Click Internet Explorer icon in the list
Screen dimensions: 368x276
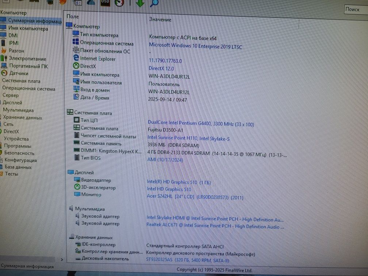[76, 58]
